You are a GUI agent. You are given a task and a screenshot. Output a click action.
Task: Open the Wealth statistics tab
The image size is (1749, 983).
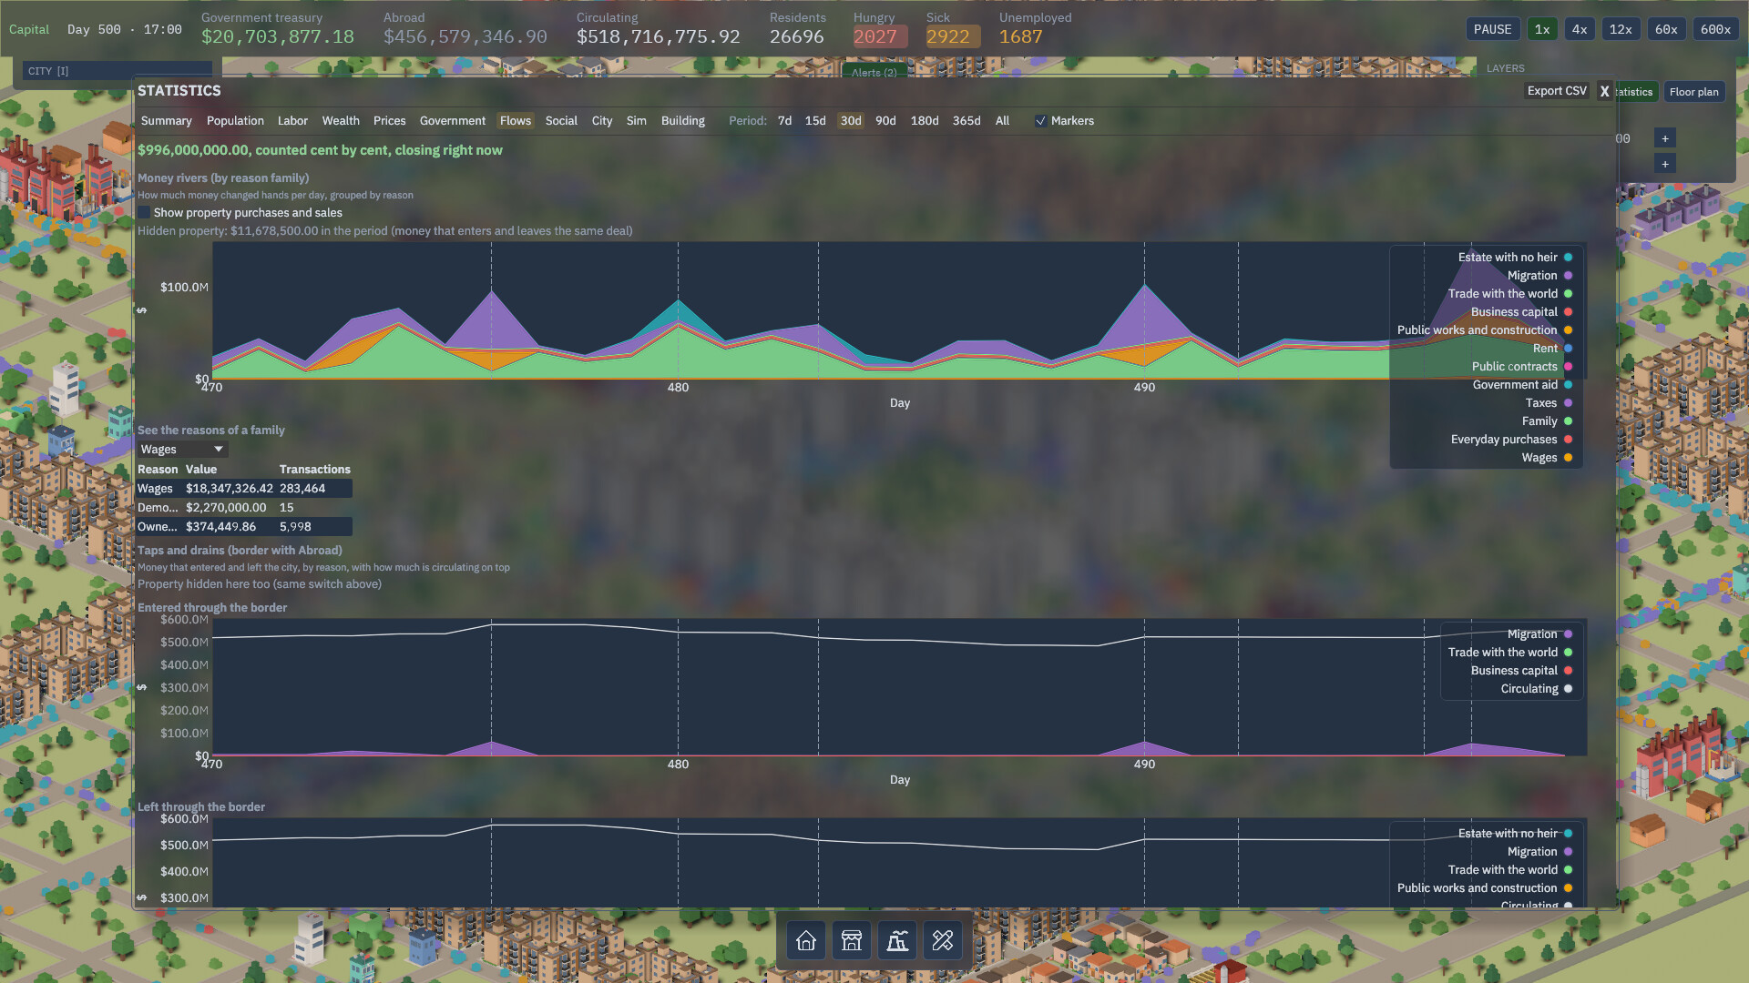(341, 121)
